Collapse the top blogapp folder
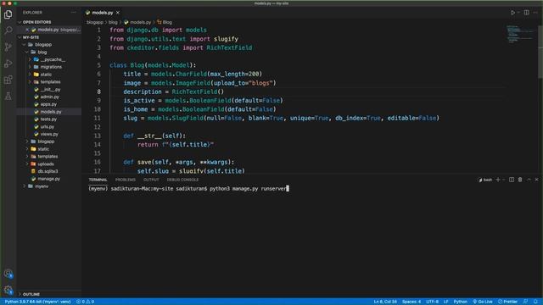This screenshot has height=305, width=543. click(x=43, y=45)
